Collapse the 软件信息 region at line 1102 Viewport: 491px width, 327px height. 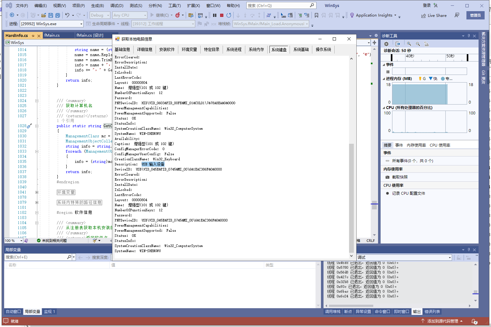pyautogui.click(x=37, y=213)
